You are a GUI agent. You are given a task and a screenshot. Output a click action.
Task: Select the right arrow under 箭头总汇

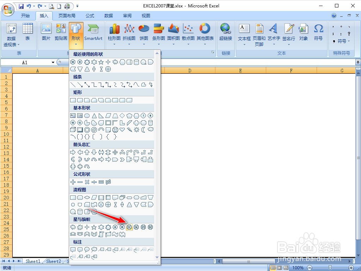[73, 152]
